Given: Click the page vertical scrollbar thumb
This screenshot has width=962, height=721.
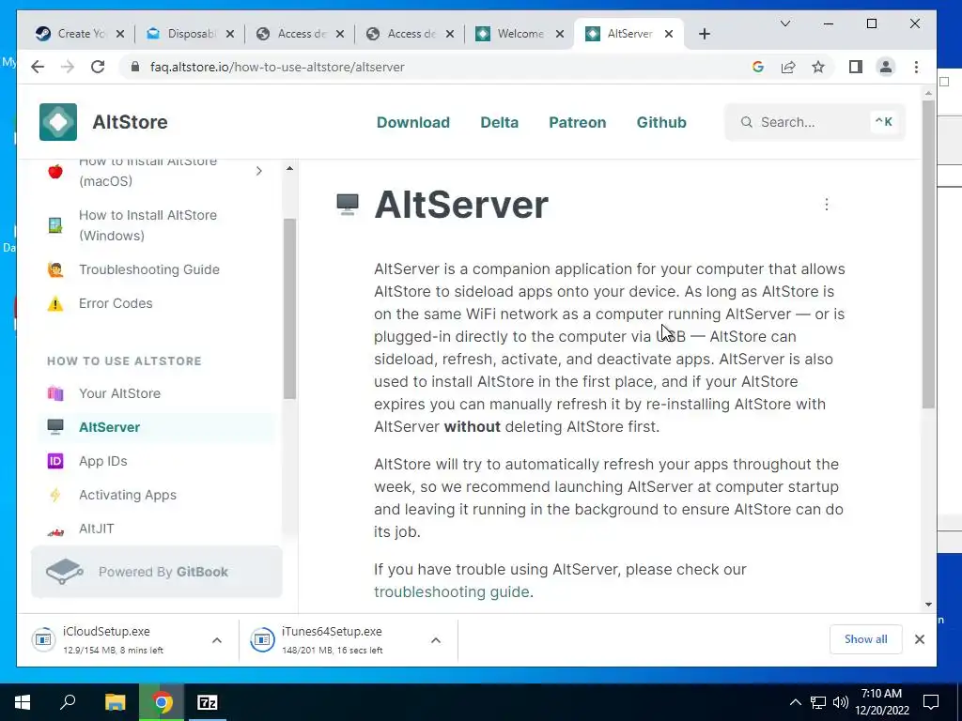Looking at the screenshot, I should coord(928,254).
